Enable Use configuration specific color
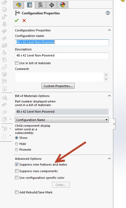Image resolution: width=126 pixels, height=208 pixels. [17, 178]
